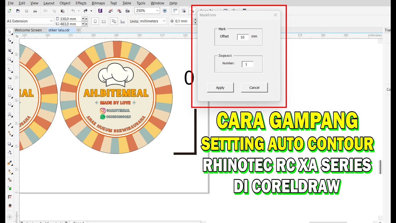Close the MarkForm dialog

(275, 15)
